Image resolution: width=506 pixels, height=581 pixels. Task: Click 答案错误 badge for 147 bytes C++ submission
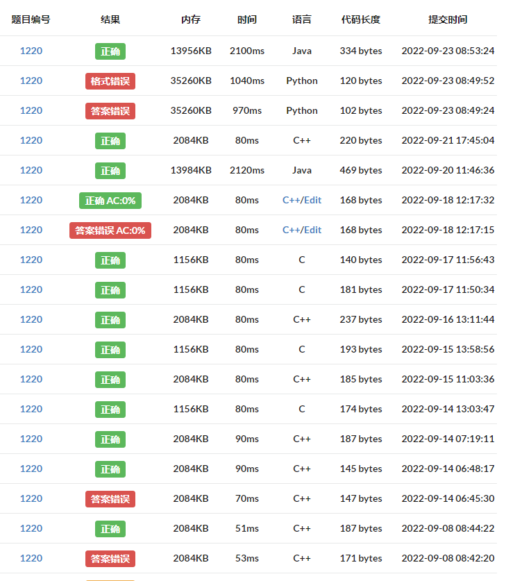(x=110, y=499)
